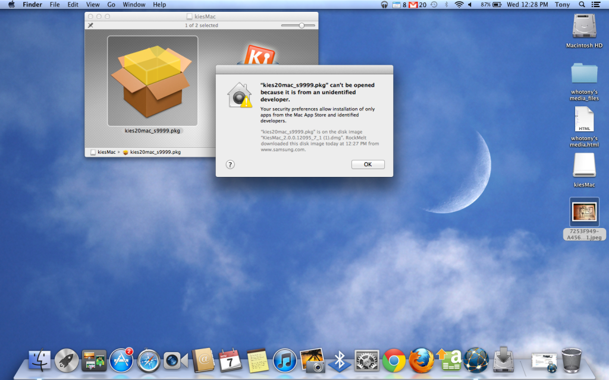This screenshot has width=609, height=380.
Task: Open Notification Center list icon
Action: tap(596, 5)
